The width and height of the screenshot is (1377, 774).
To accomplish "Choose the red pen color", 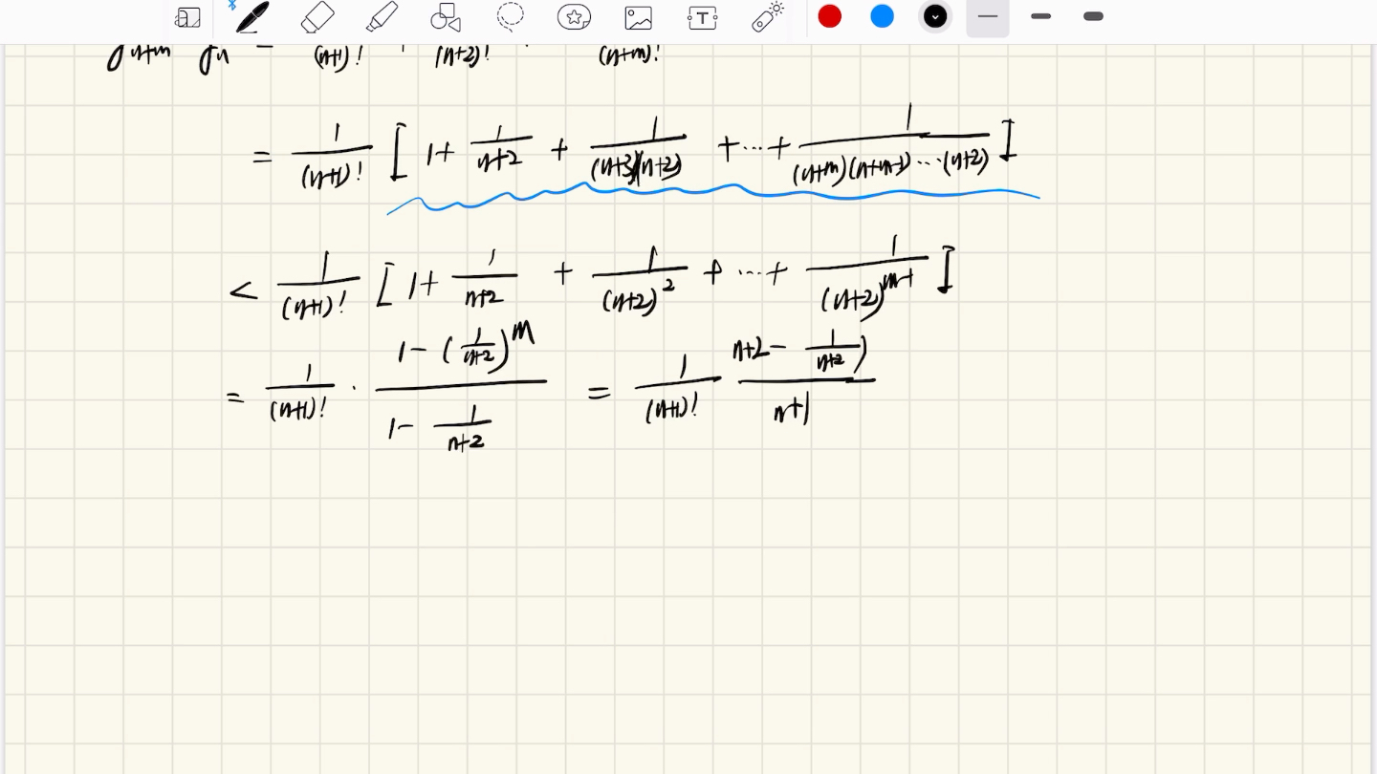I will (x=830, y=16).
